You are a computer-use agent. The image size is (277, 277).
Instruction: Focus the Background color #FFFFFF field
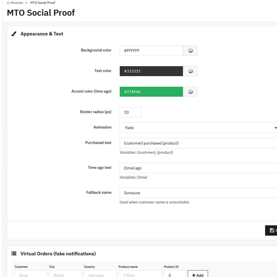click(x=151, y=51)
